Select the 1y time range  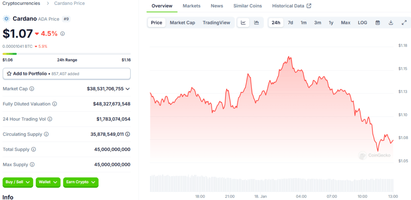click(x=331, y=22)
